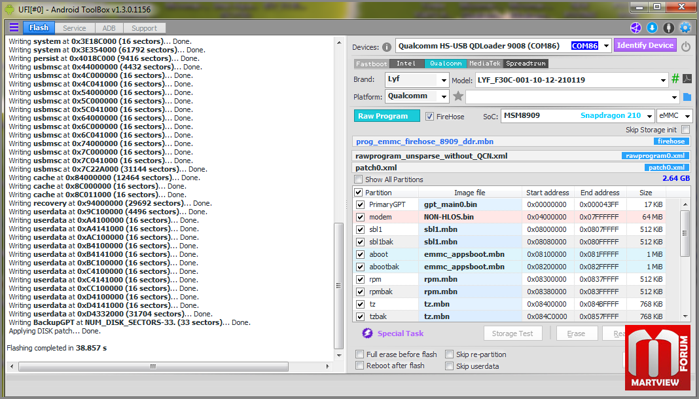
Task: Click the Storage Test button
Action: pyautogui.click(x=512, y=333)
